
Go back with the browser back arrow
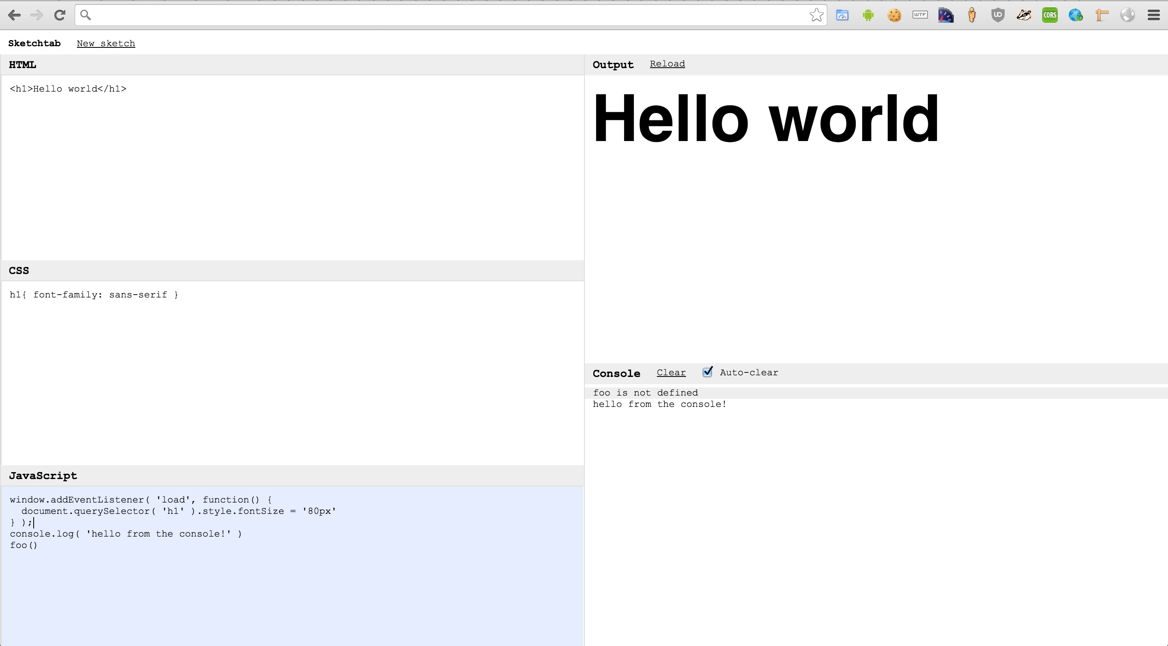(14, 15)
